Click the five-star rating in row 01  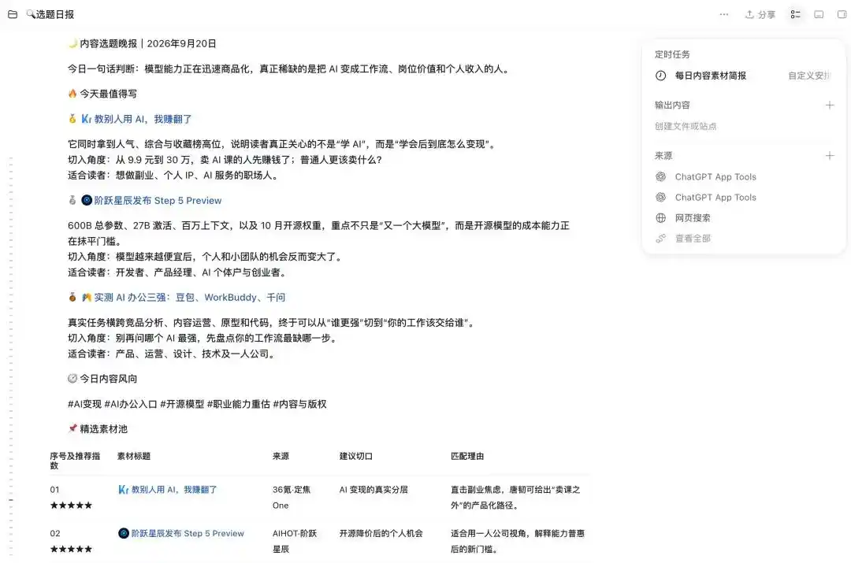[x=71, y=506]
